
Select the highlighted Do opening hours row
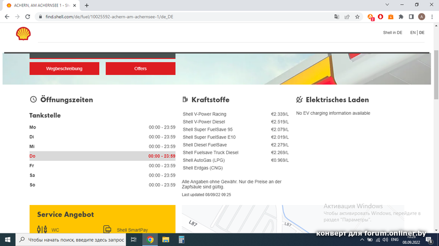tap(103, 156)
